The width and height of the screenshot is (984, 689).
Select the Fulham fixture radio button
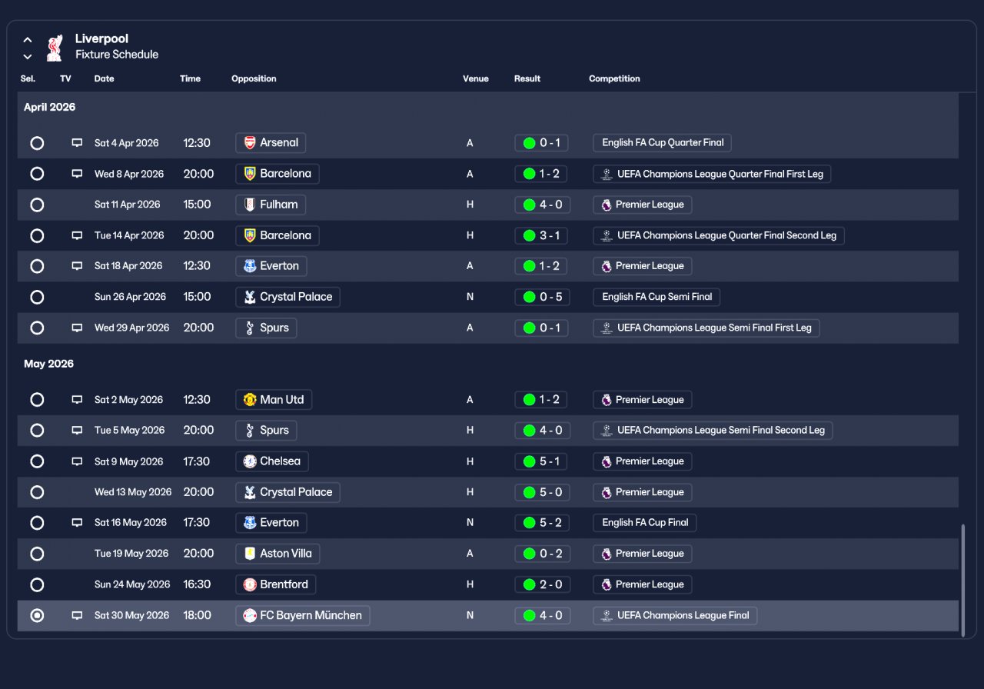coord(37,205)
